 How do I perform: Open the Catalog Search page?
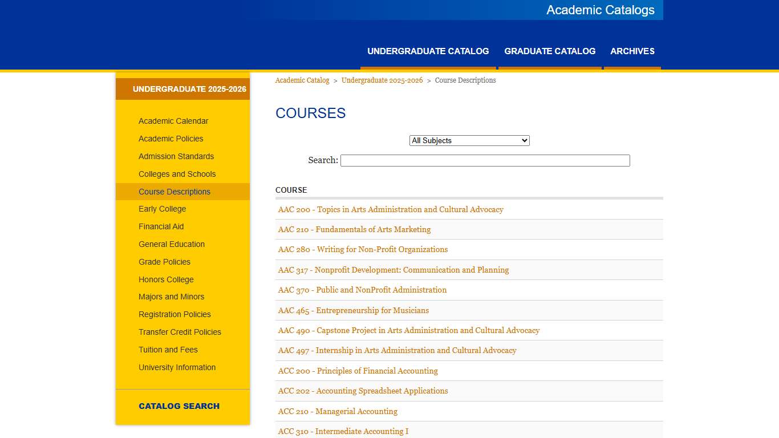click(x=178, y=406)
